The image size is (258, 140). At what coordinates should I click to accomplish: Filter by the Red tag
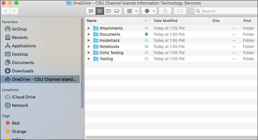(13, 123)
